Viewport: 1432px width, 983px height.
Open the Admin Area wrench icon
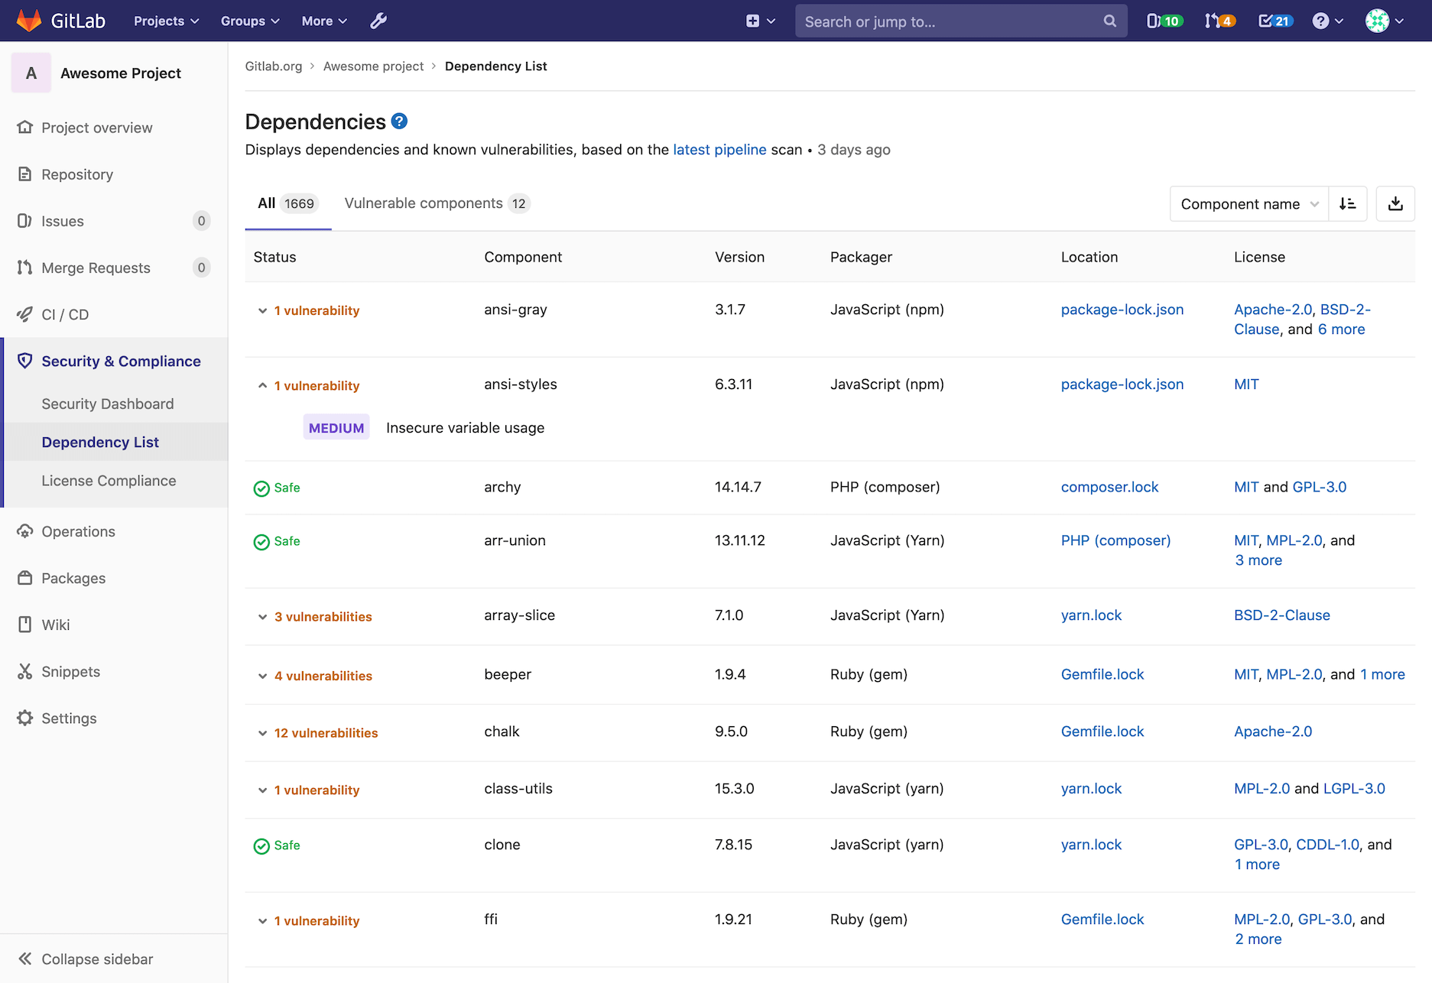378,21
